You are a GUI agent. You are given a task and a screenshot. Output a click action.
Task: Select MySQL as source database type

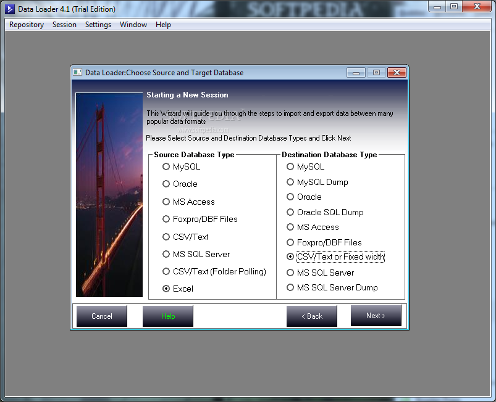pos(181,166)
